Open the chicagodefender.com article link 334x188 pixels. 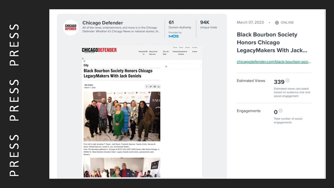274,62
